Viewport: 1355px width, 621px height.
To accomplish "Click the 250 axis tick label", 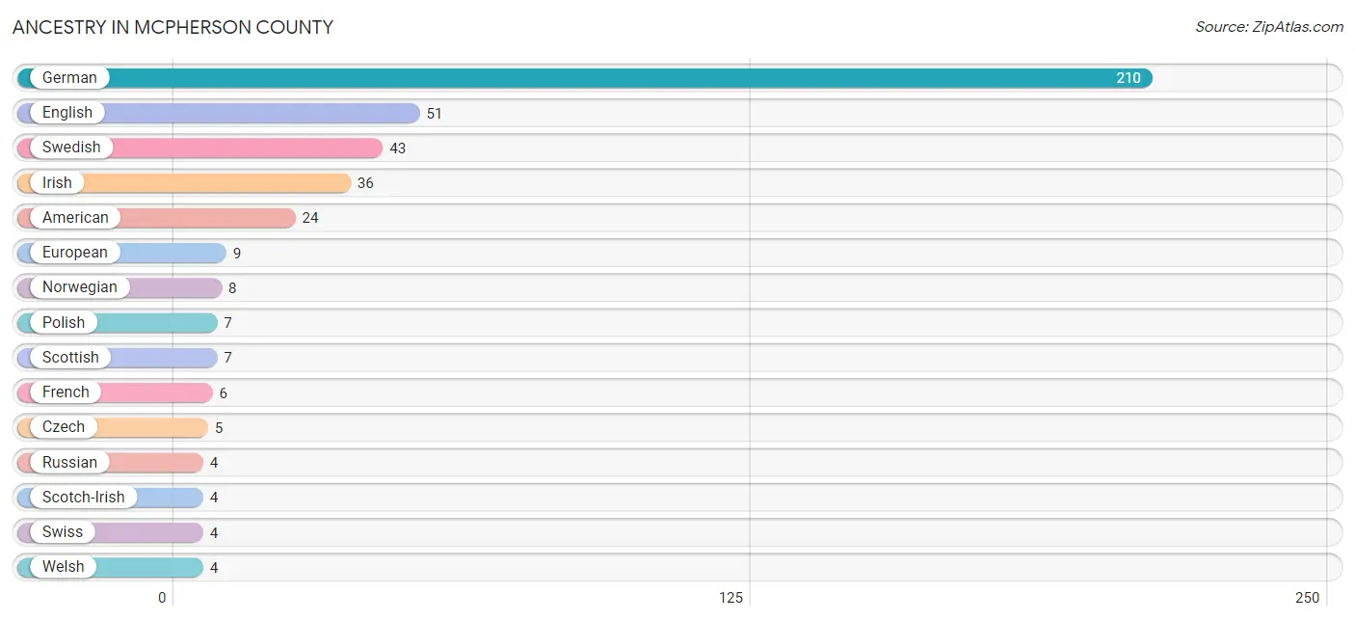I will coord(1308,598).
